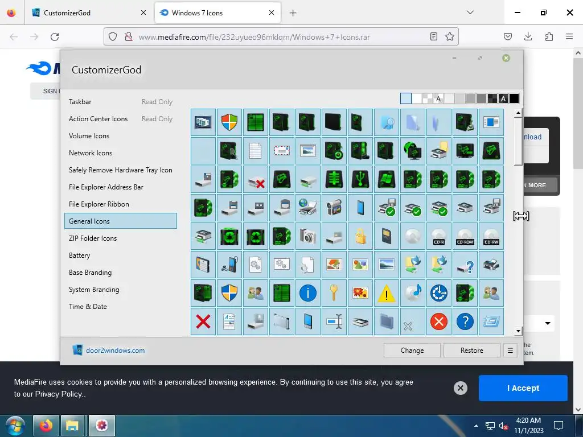The height and width of the screenshot is (437, 583).
Task: Select the drive with red X icon
Action: (x=256, y=179)
